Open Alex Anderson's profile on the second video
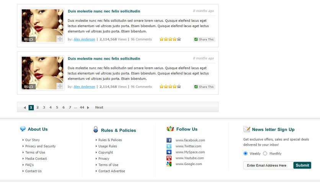This screenshot has width=320, height=185. click(x=84, y=87)
